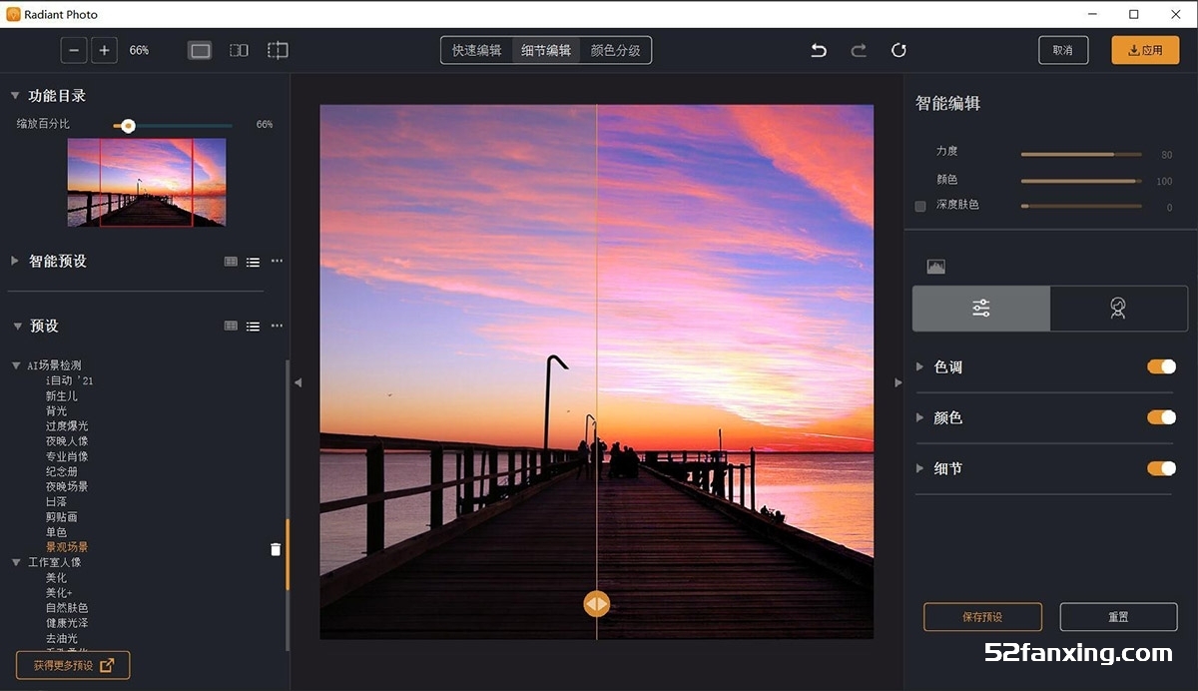Click the 应用 apply button

[1145, 50]
